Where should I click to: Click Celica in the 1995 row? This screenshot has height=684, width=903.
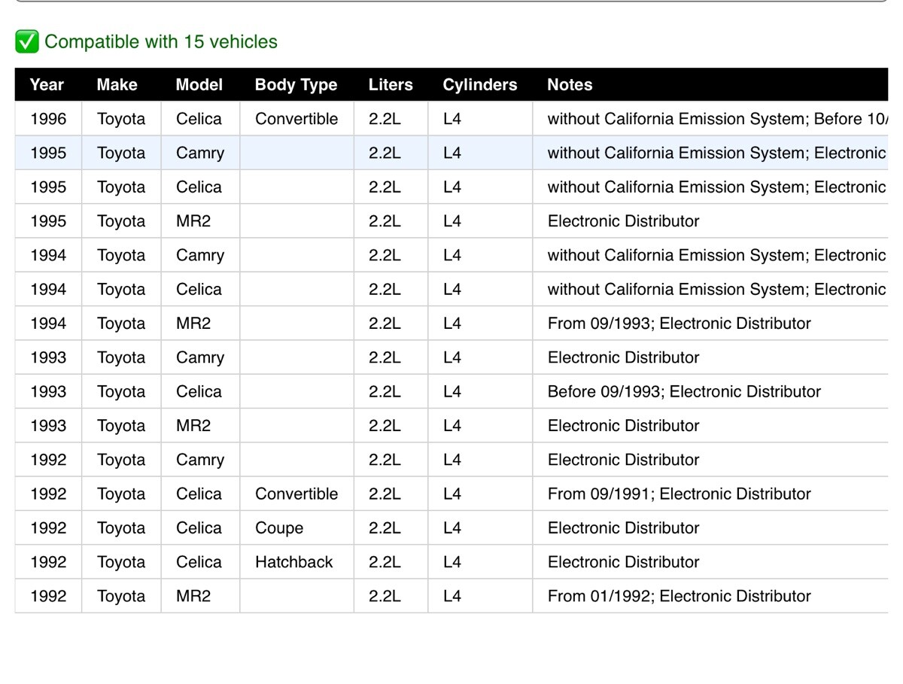pyautogui.click(x=199, y=187)
